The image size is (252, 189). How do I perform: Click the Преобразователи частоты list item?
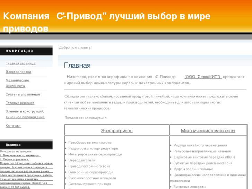[90, 143]
